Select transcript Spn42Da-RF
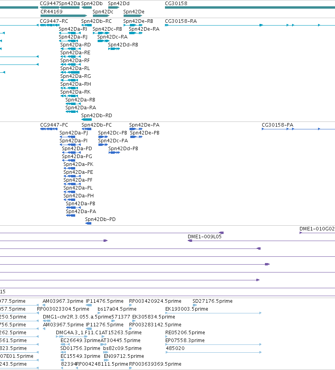 75,61
